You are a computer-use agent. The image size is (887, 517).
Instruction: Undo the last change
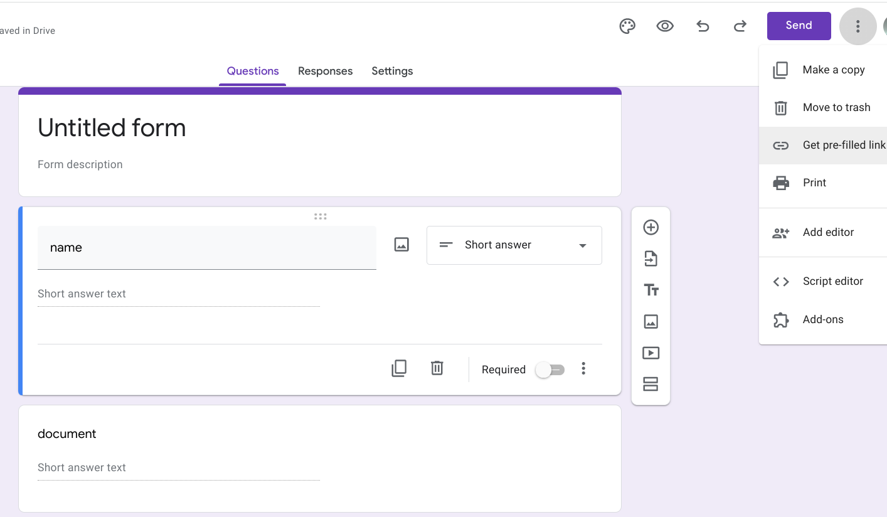[703, 26]
